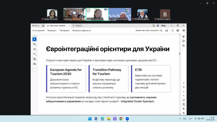The width and height of the screenshot is (217, 122).
Task: Open File Explorer from the taskbar
Action: point(109,119)
